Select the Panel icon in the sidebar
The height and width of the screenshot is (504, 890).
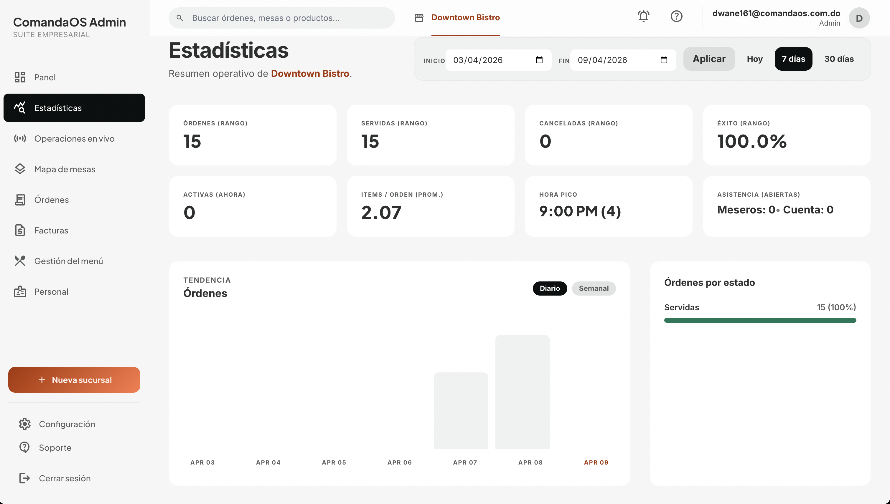pyautogui.click(x=20, y=77)
